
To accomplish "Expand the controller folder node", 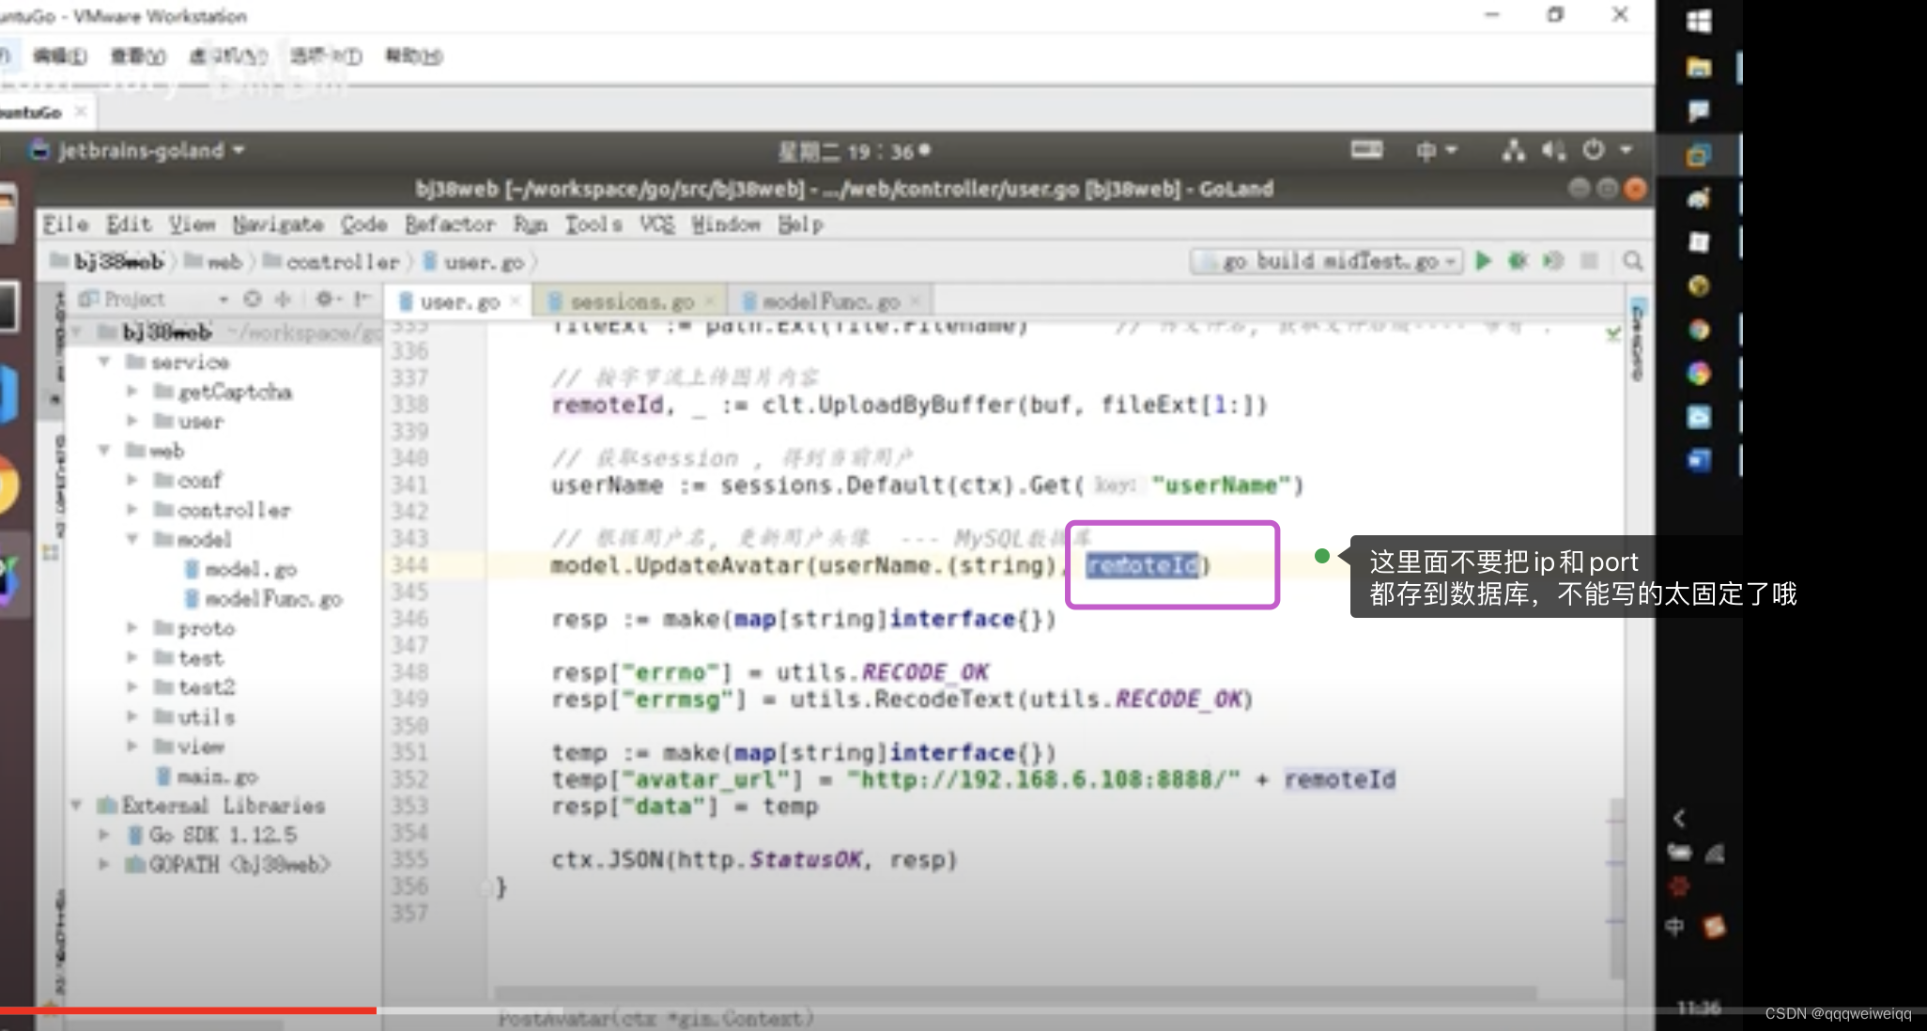I will tap(132, 509).
